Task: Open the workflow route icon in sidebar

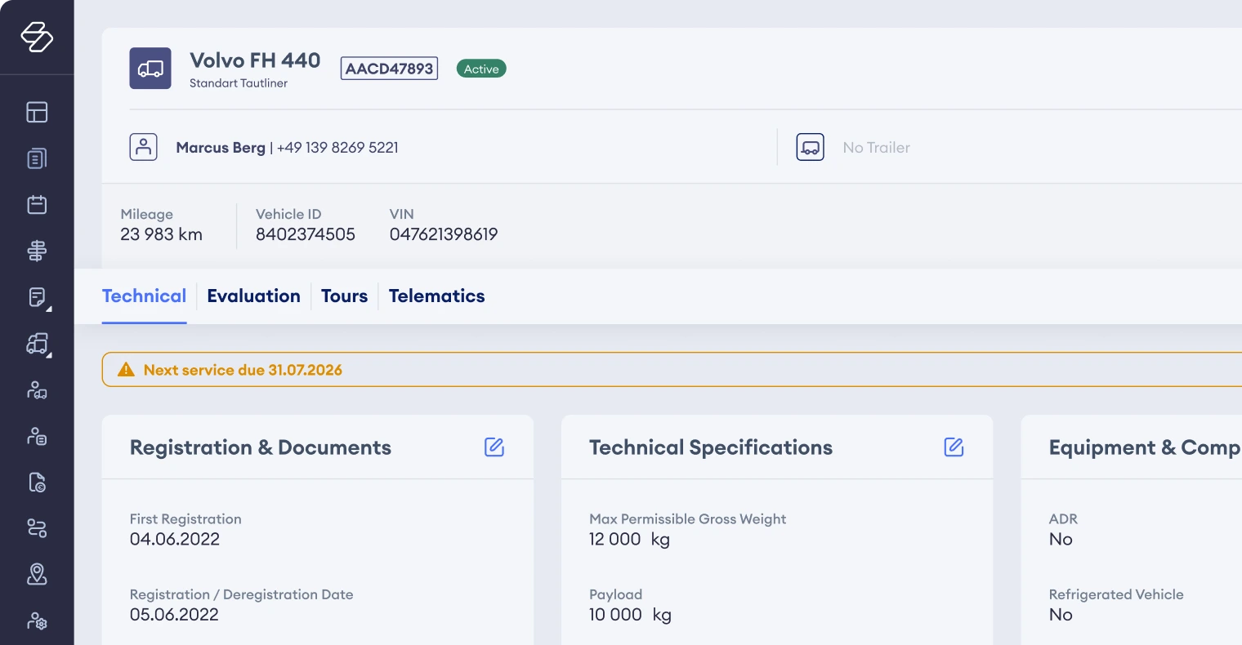Action: 37,528
